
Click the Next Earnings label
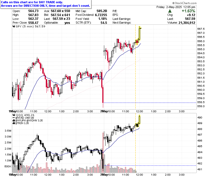[122, 23]
